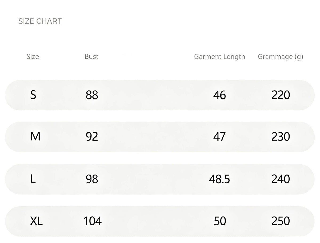Image resolution: width=320 pixels, height=243 pixels.
Task: Click garment length value 46
Action: click(x=219, y=95)
